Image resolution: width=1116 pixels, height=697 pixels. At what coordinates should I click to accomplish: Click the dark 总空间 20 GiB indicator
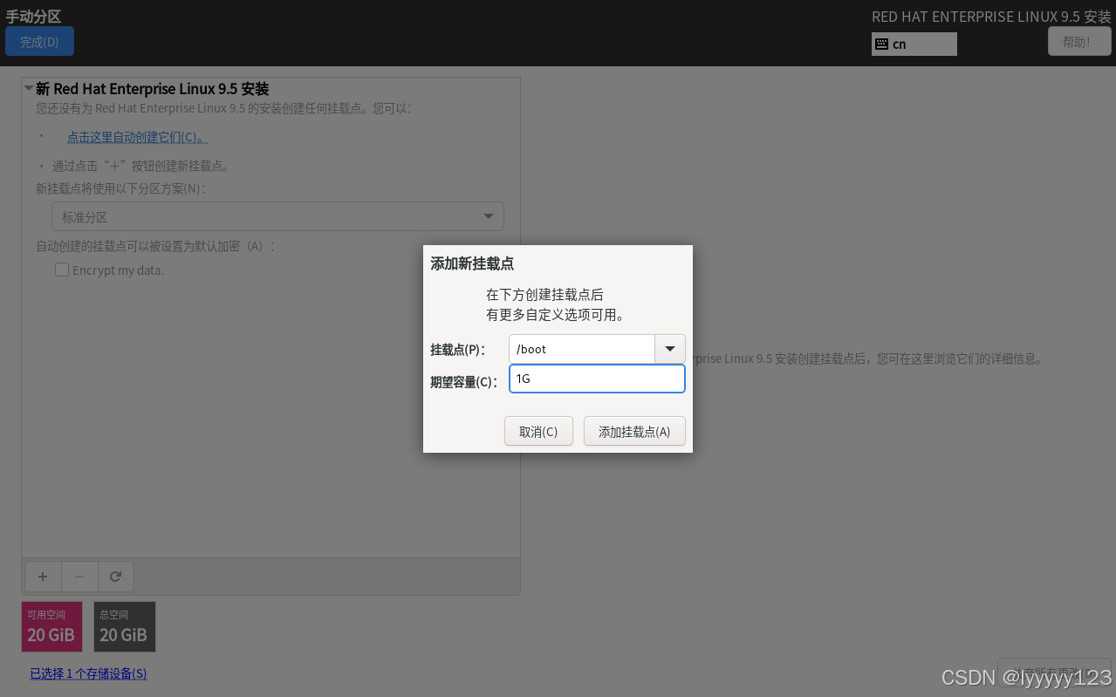(124, 625)
